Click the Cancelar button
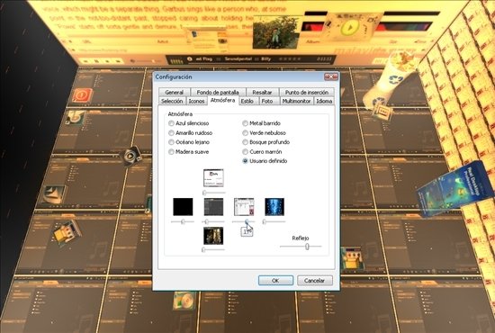Screen dimensions: 495x333 point(314,280)
